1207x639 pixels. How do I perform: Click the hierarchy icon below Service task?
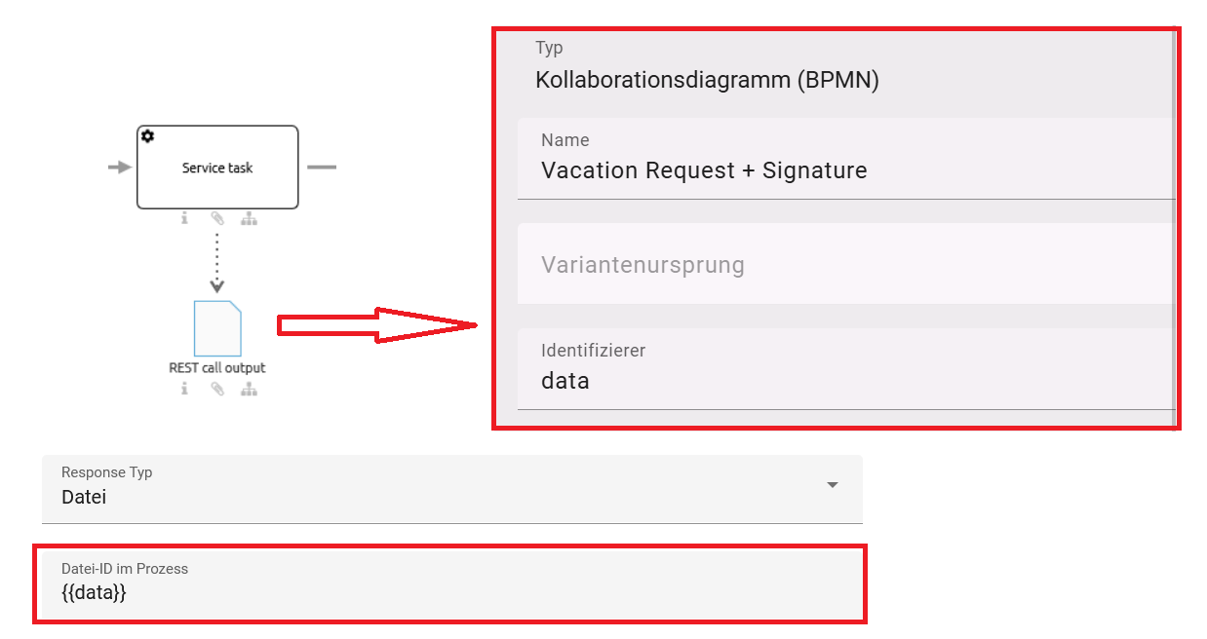249,218
